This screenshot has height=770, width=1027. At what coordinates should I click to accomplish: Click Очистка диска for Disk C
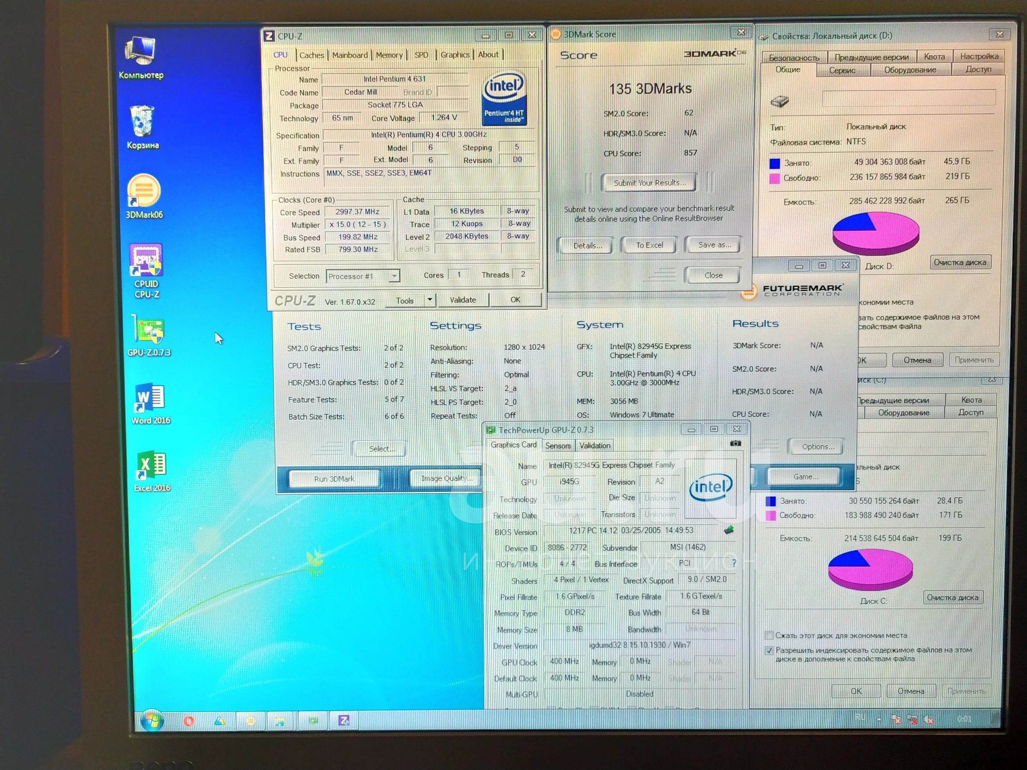tap(953, 597)
